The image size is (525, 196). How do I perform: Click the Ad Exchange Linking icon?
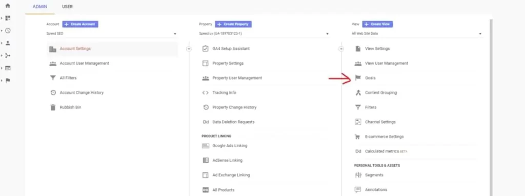pos(205,175)
